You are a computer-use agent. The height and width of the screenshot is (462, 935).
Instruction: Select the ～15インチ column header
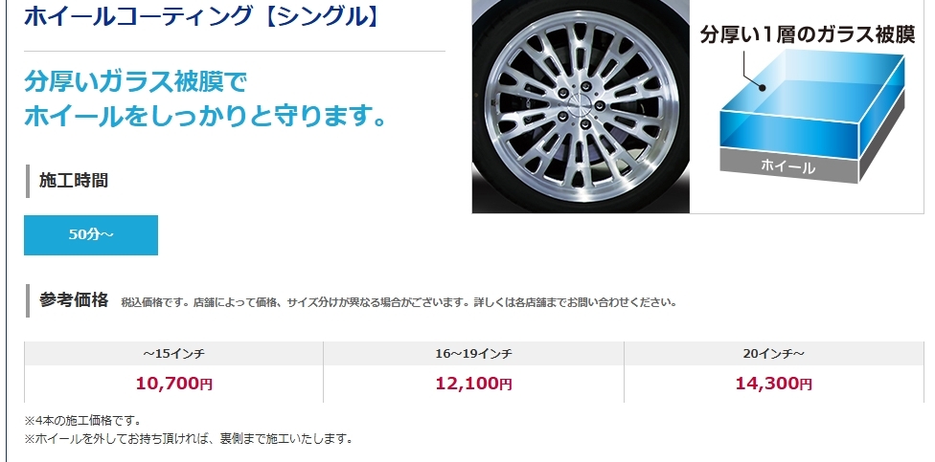(173, 354)
